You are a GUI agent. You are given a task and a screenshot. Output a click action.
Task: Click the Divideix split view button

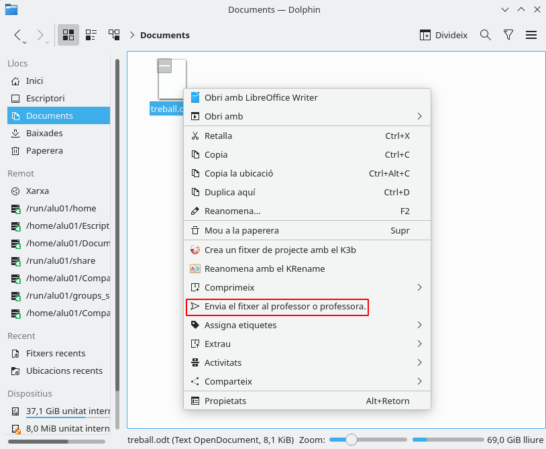[443, 35]
